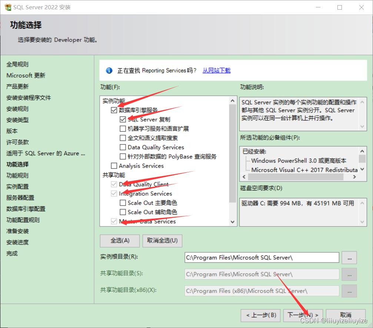Browse for 实例根目录 folder

[349, 258]
